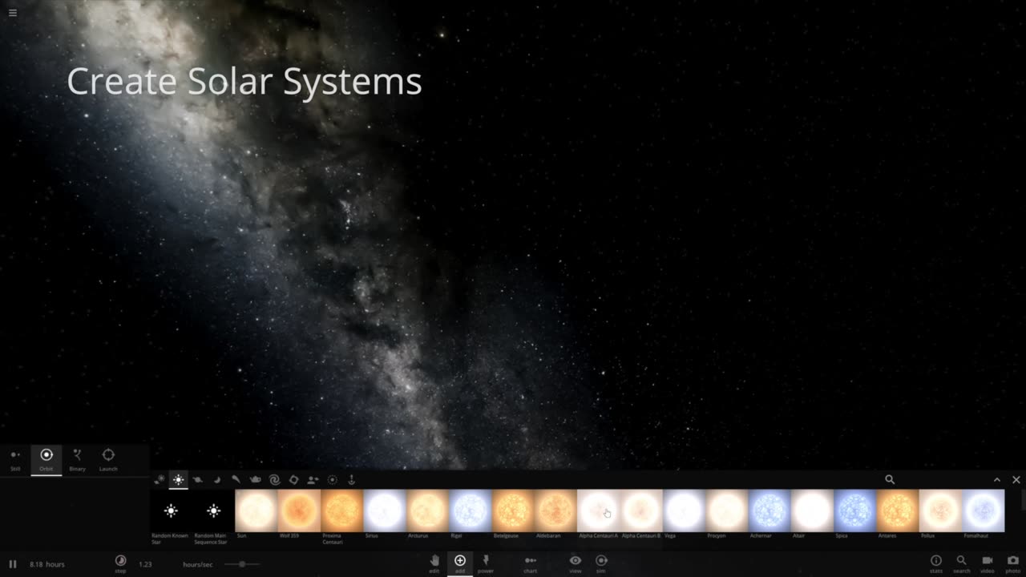Click the Random Known Star button
The width and height of the screenshot is (1026, 577).
[x=171, y=510]
